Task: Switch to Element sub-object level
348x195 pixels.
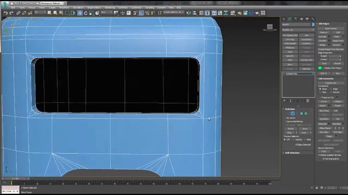Action: (x=306, y=114)
